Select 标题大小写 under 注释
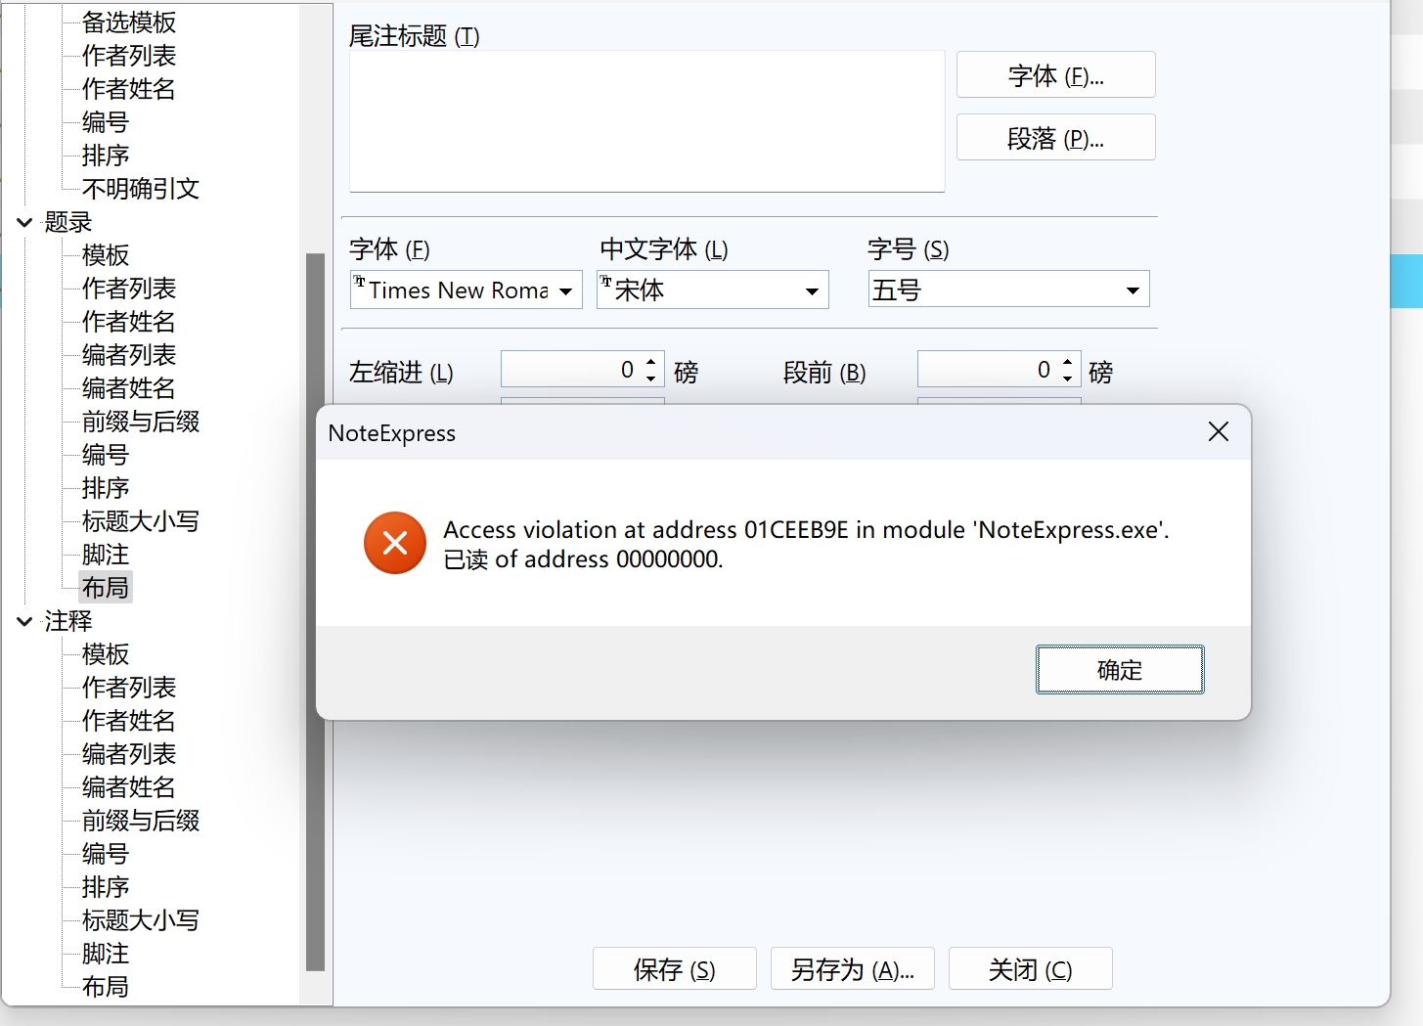 (x=141, y=920)
